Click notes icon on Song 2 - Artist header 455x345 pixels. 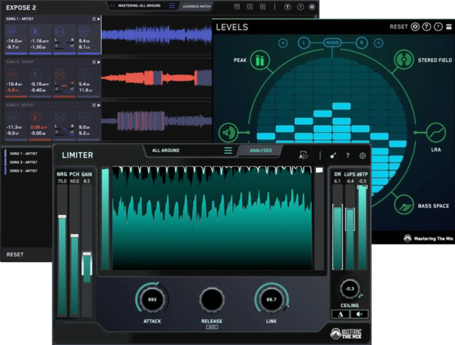click(x=94, y=105)
